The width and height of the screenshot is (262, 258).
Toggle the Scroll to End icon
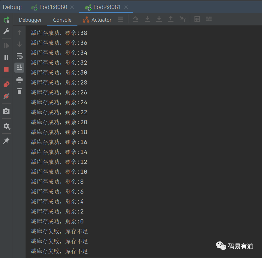[20, 67]
